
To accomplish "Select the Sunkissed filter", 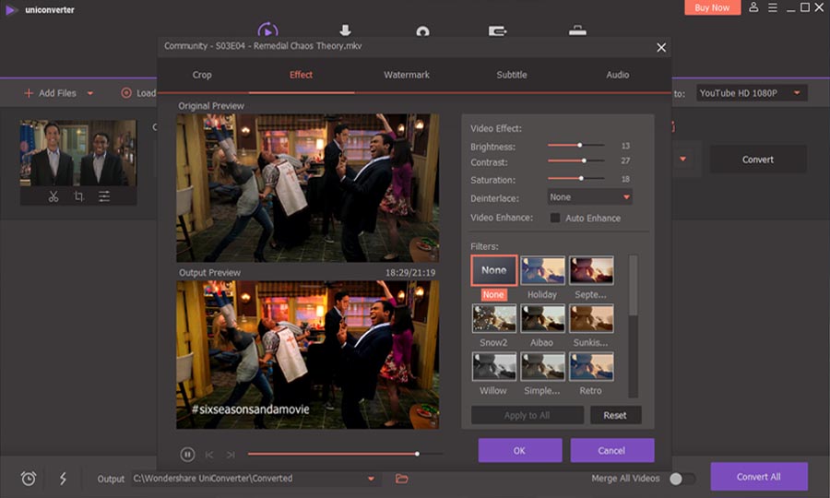I will coord(591,318).
